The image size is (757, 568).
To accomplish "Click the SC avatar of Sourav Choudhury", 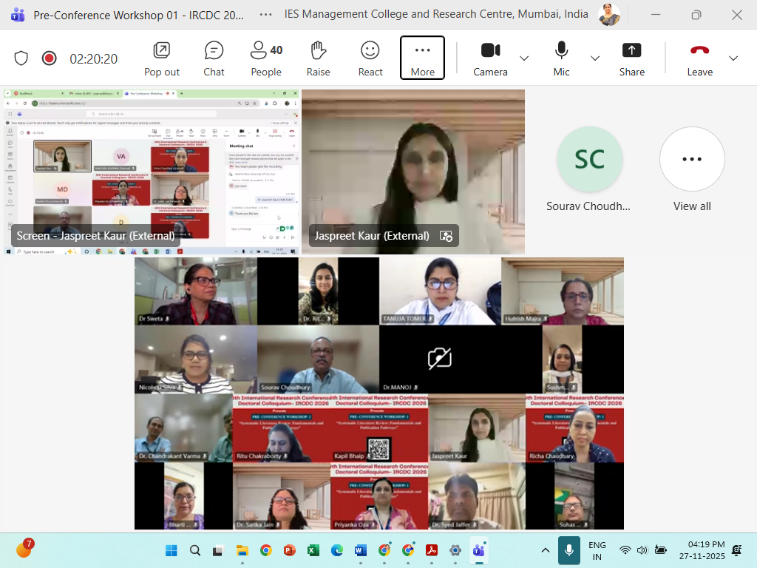I will pos(589,160).
